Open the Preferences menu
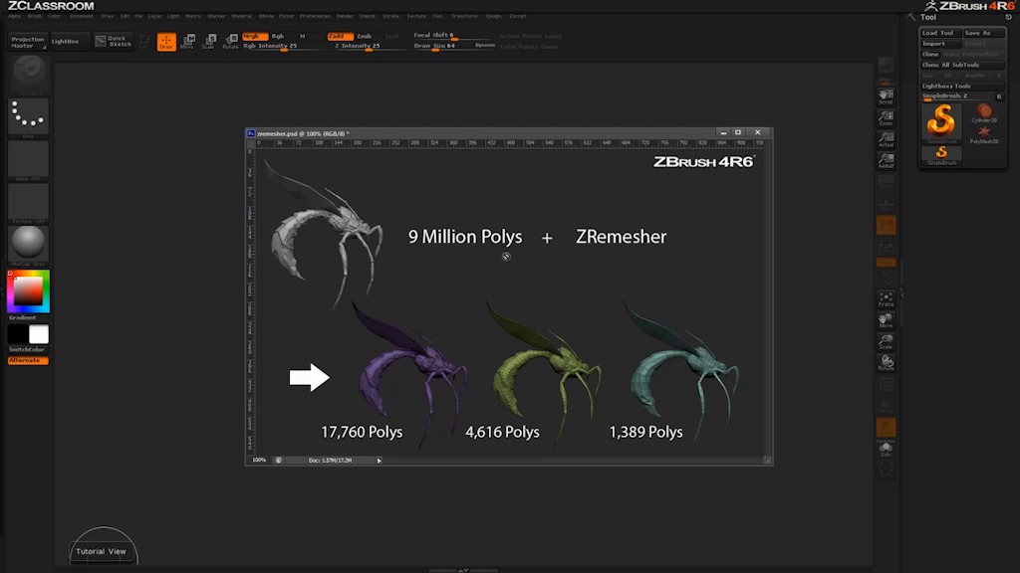The width and height of the screenshot is (1020, 573). coord(315,16)
